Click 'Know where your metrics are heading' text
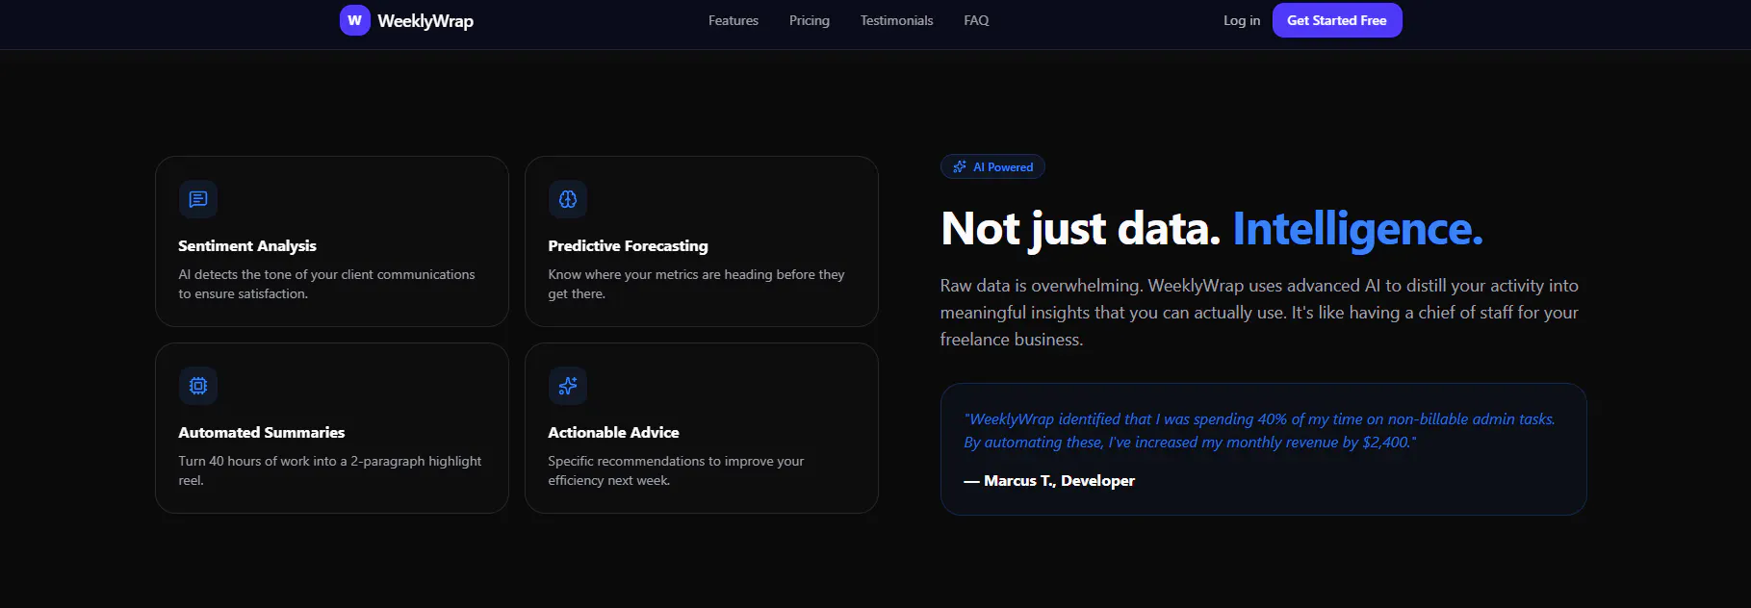Image resolution: width=1751 pixels, height=608 pixels. 696,284
